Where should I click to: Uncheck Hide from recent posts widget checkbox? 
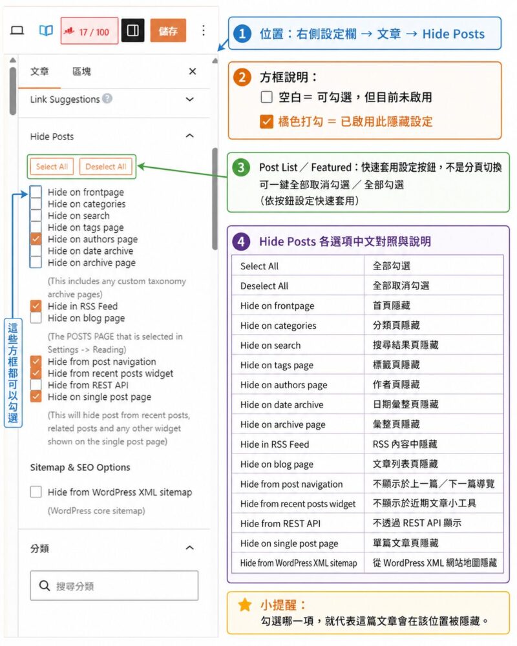(x=36, y=373)
